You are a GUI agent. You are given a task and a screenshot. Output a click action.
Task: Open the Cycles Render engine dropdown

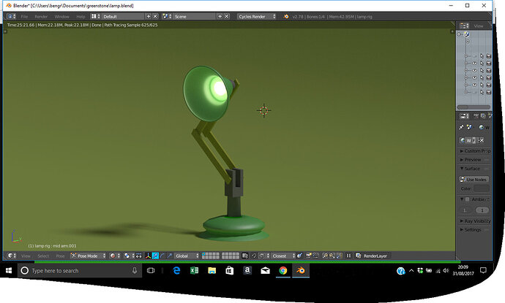257,16
